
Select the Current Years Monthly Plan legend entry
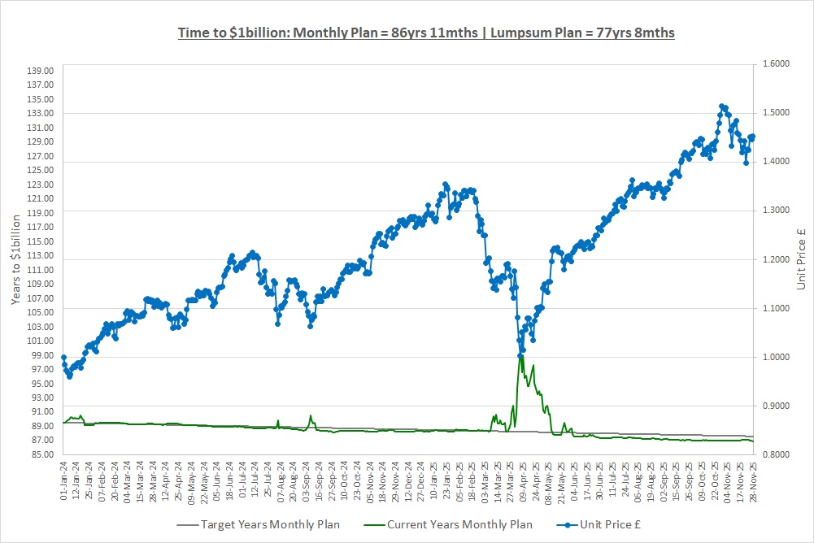459,524
